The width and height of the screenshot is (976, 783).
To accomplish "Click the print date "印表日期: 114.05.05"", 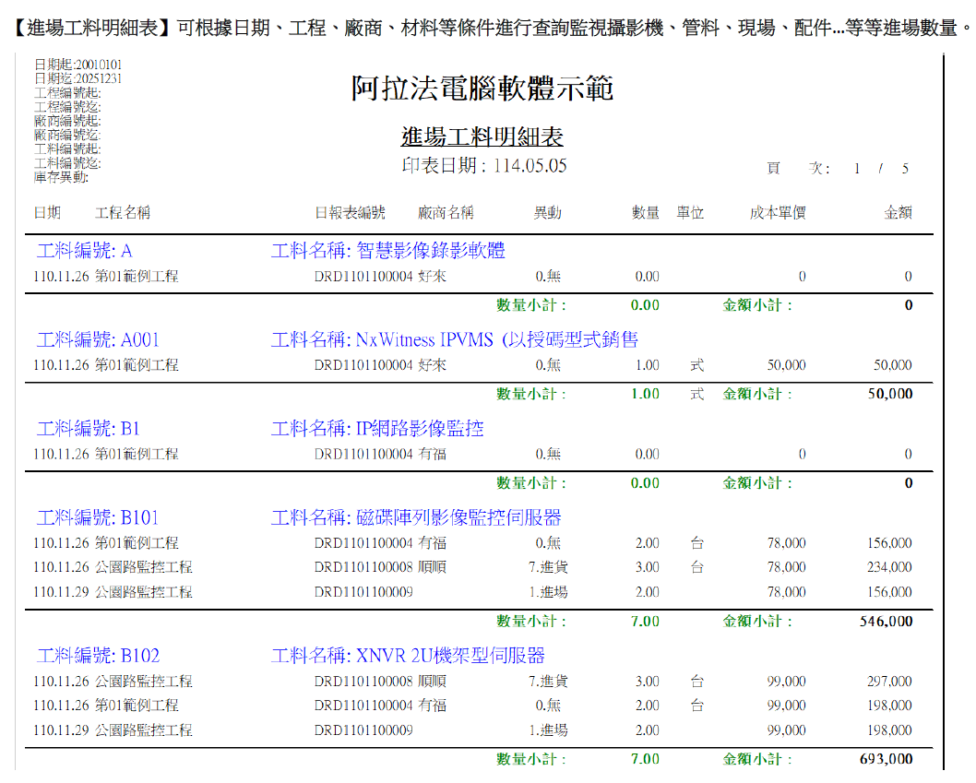I will pyautogui.click(x=484, y=166).
